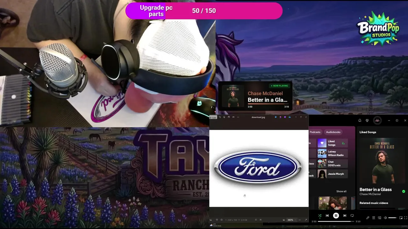Viewport: 408px width, 229px height.
Task: Pause playback in Spotify
Action: (x=336, y=216)
